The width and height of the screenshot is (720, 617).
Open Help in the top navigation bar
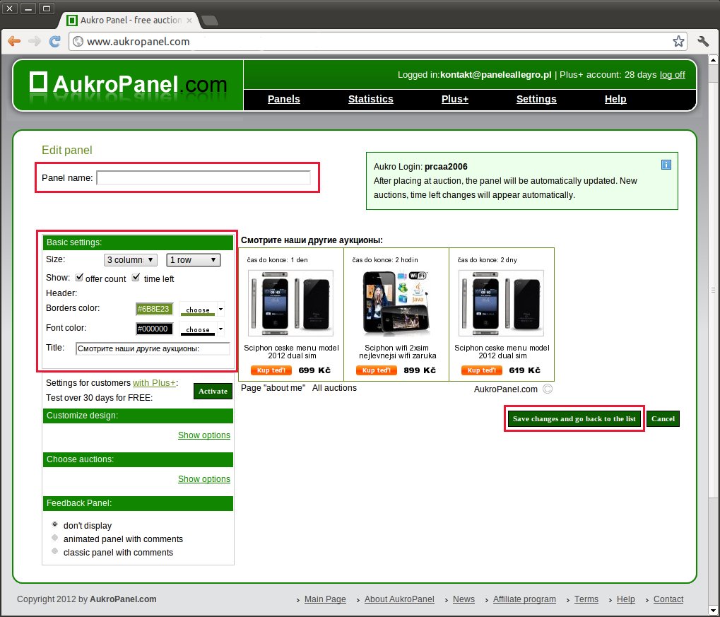point(615,99)
